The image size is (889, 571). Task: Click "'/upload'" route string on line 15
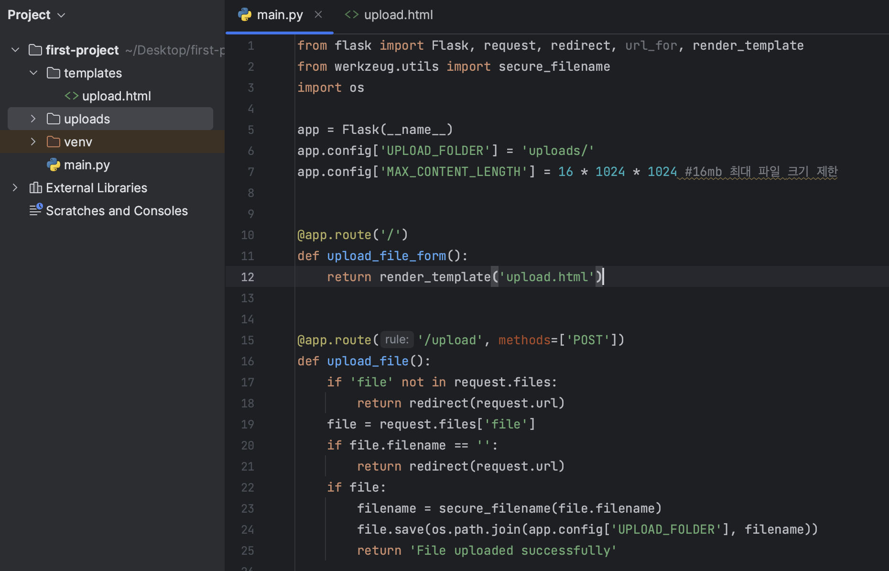pos(450,340)
